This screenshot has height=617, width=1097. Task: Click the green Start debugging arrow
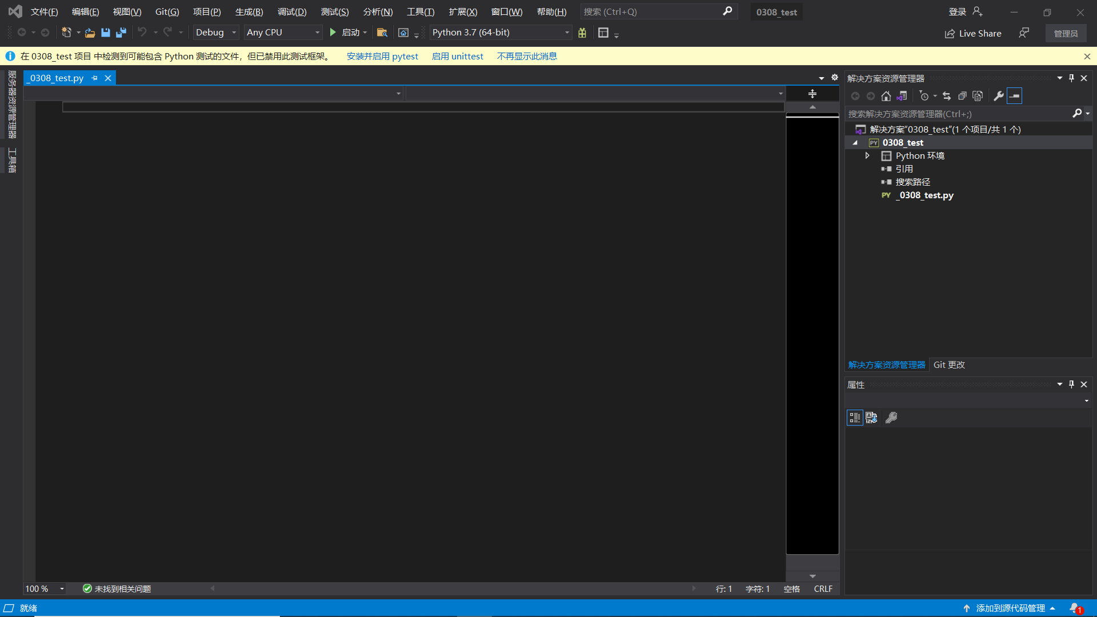click(333, 33)
